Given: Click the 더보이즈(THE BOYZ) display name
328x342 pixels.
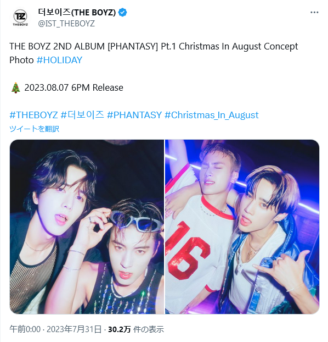Looking at the screenshot, I should tap(77, 13).
